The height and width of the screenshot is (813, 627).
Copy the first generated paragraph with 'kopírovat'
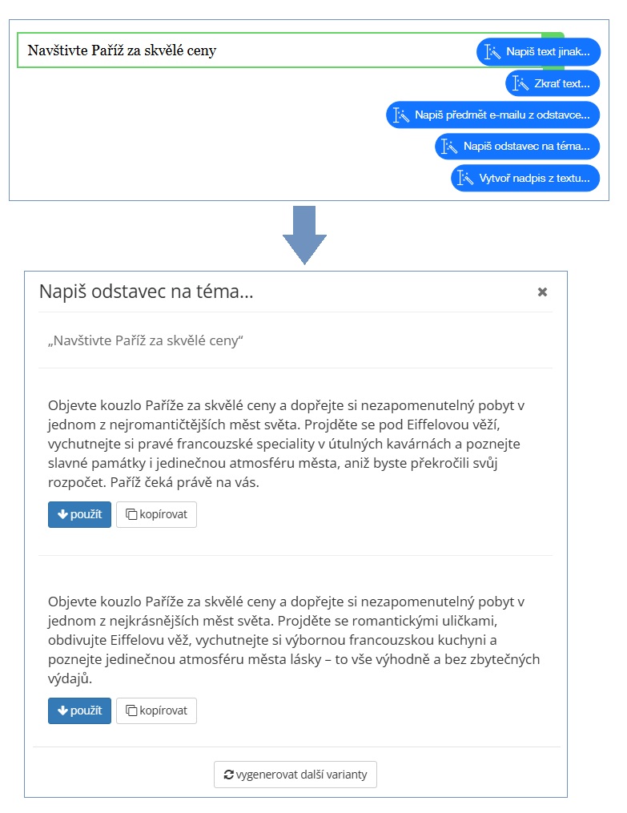point(156,514)
